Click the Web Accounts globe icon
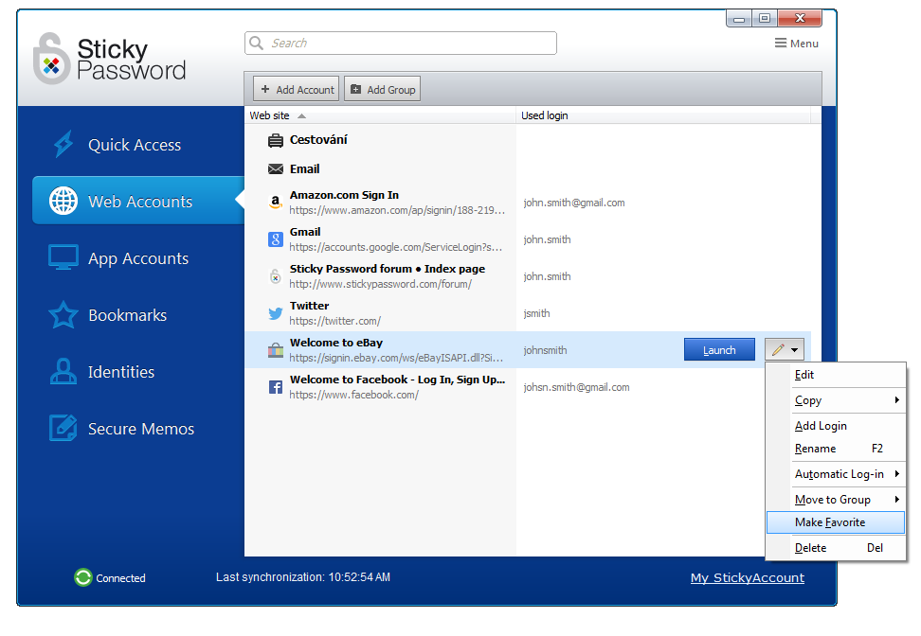The width and height of the screenshot is (921, 636). coord(63,201)
